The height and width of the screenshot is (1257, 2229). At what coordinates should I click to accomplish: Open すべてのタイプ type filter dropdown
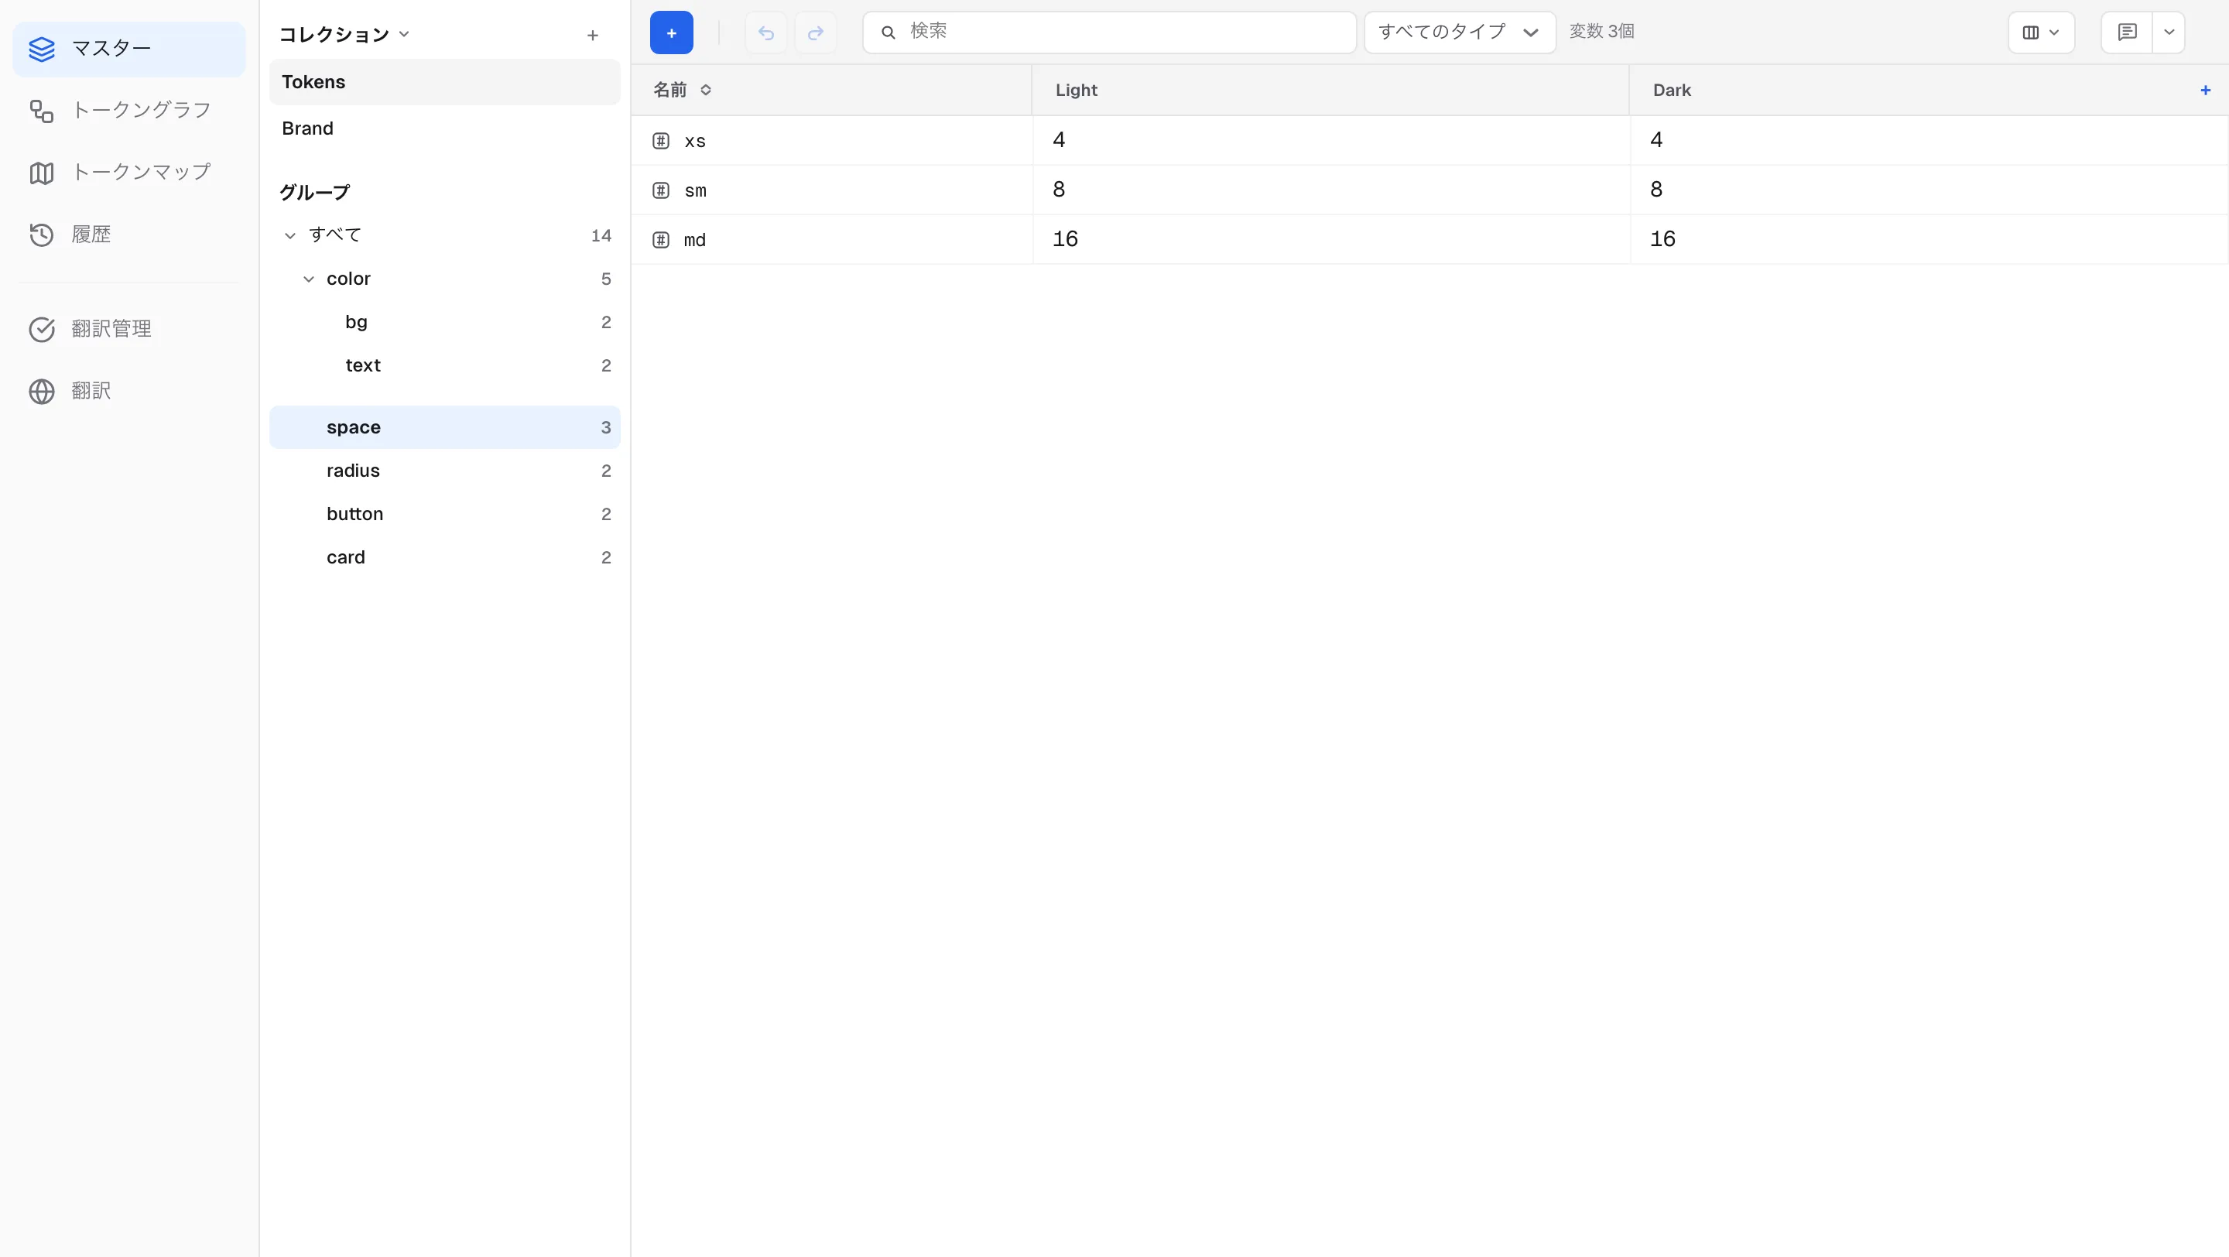[x=1460, y=33]
